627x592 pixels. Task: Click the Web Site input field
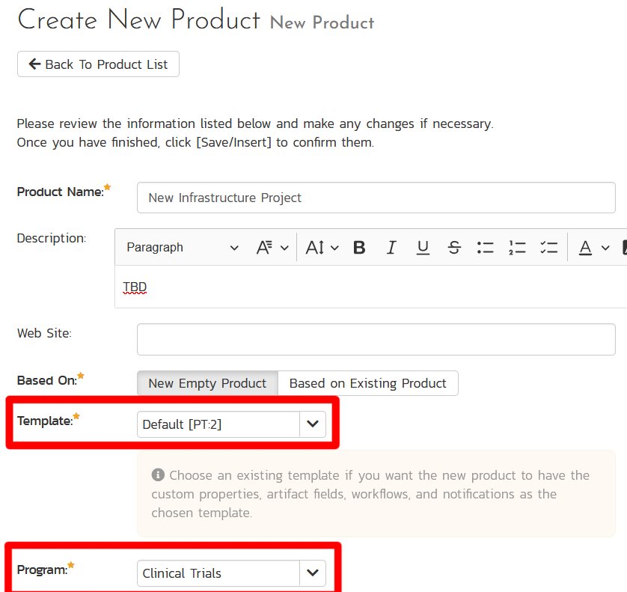click(376, 340)
